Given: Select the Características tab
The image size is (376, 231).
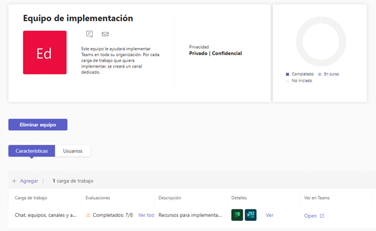Looking at the screenshot, I should [x=32, y=151].
